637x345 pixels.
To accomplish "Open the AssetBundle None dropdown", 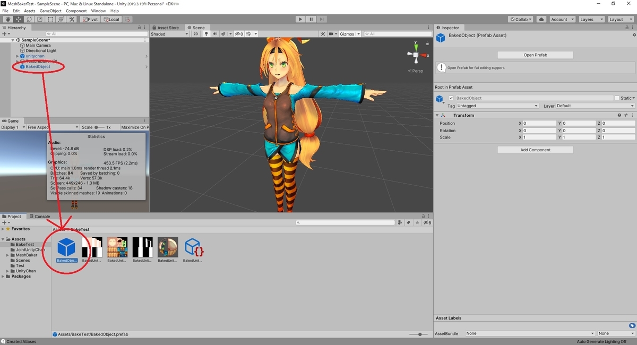I will click(529, 333).
